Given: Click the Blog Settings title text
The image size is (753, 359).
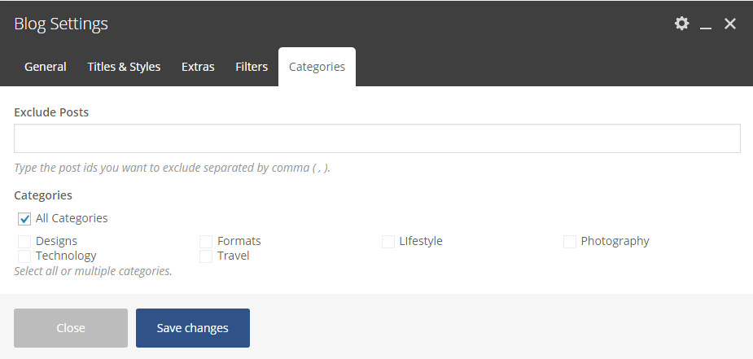Looking at the screenshot, I should [61, 24].
